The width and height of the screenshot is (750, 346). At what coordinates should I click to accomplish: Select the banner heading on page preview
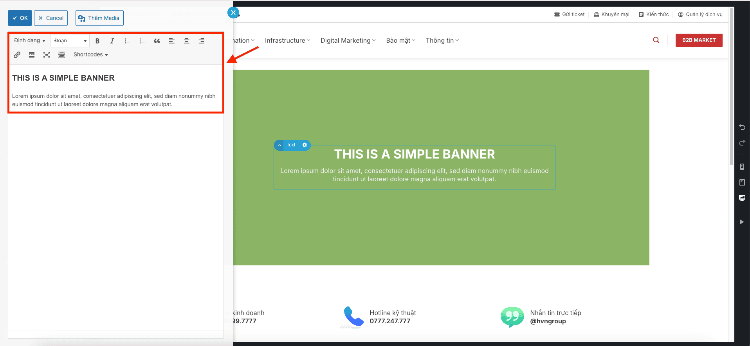415,154
